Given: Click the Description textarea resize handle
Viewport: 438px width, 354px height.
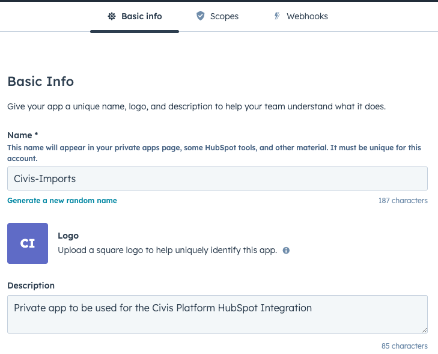Looking at the screenshot, I should [x=424, y=330].
